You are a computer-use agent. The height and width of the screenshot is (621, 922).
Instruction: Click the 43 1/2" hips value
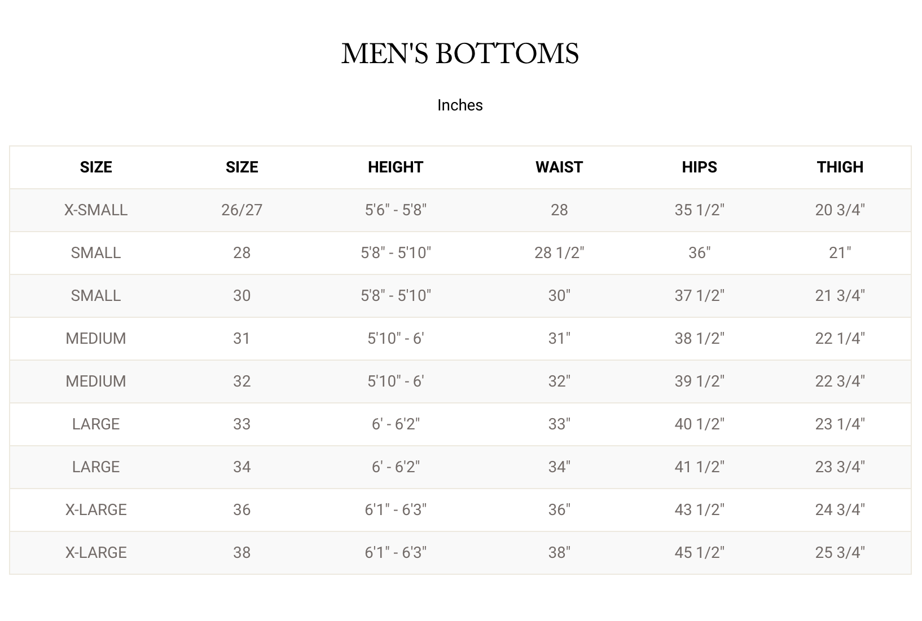[x=699, y=510]
